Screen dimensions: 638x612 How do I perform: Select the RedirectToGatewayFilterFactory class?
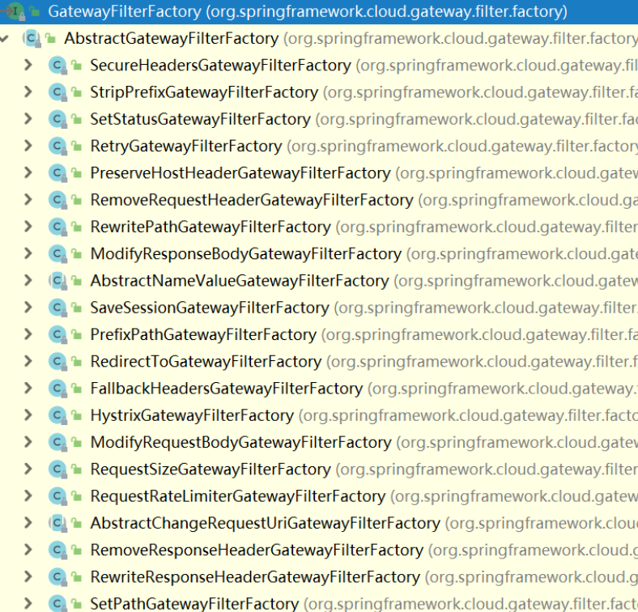[x=206, y=362]
